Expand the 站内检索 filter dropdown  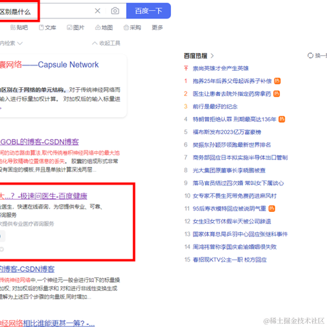(11, 43)
